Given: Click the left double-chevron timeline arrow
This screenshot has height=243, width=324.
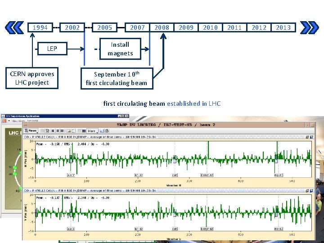Looking at the screenshot, I should (x=14, y=27).
